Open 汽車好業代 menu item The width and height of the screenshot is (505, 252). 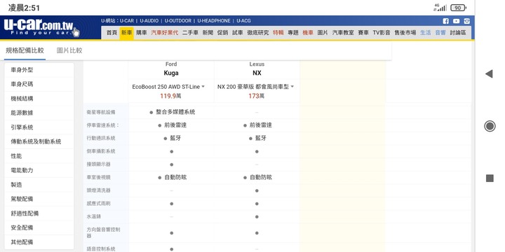click(165, 33)
